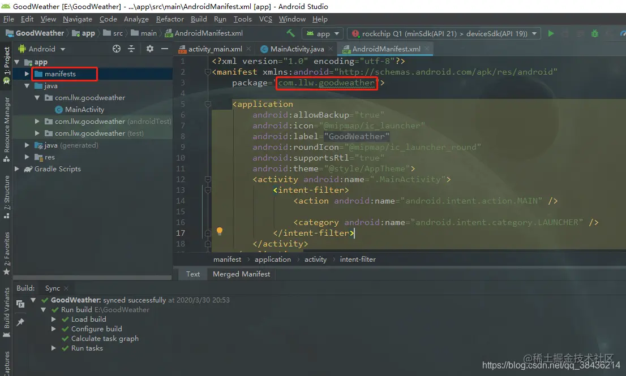626x376 pixels.
Task: Close the Sync tab in Build panel
Action: [x=66, y=288]
